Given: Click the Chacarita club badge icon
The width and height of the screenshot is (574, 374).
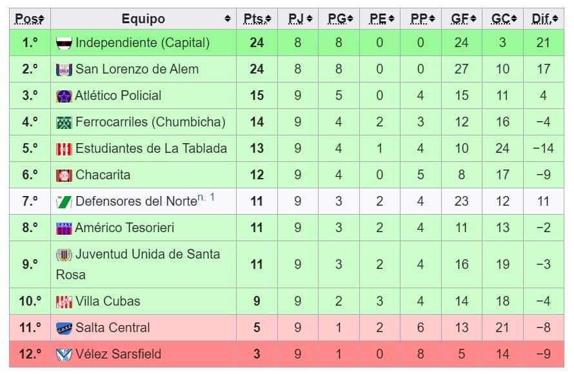Looking at the screenshot, I should click(64, 175).
